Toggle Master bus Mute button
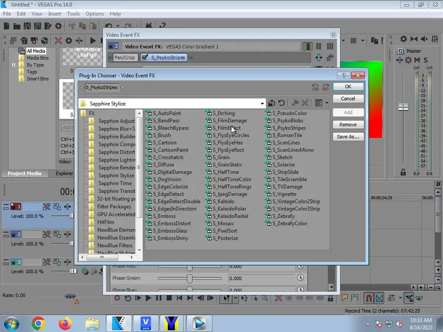443x332 pixels. coord(417,60)
